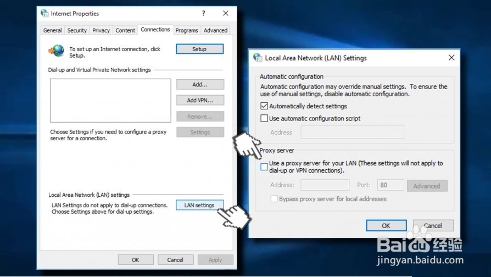The width and height of the screenshot is (491, 277).
Task: Open the Content tab
Action: click(x=125, y=30)
